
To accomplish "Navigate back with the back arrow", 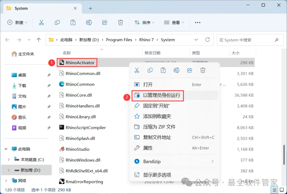I will [x=7, y=40].
